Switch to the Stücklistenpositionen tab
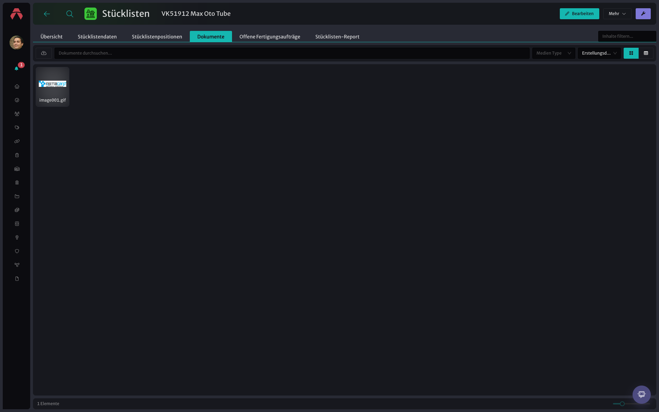 157,37
